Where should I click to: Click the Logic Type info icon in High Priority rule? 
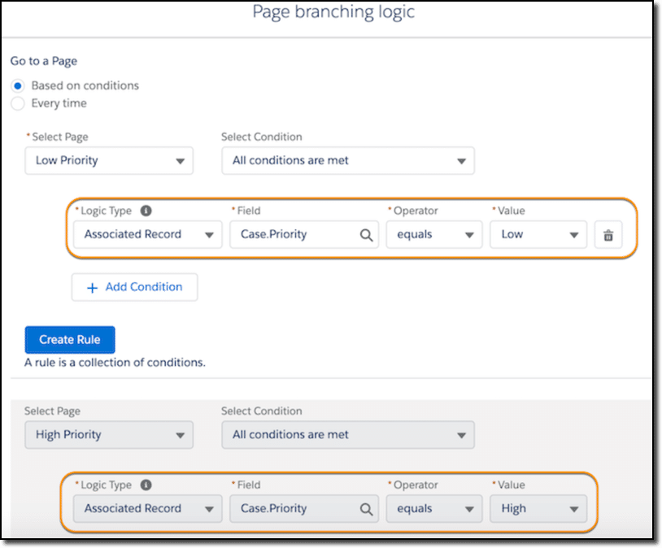[146, 485]
